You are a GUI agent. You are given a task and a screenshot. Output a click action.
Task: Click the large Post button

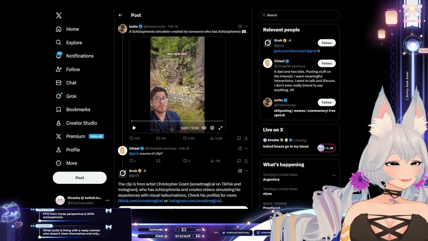click(x=80, y=178)
